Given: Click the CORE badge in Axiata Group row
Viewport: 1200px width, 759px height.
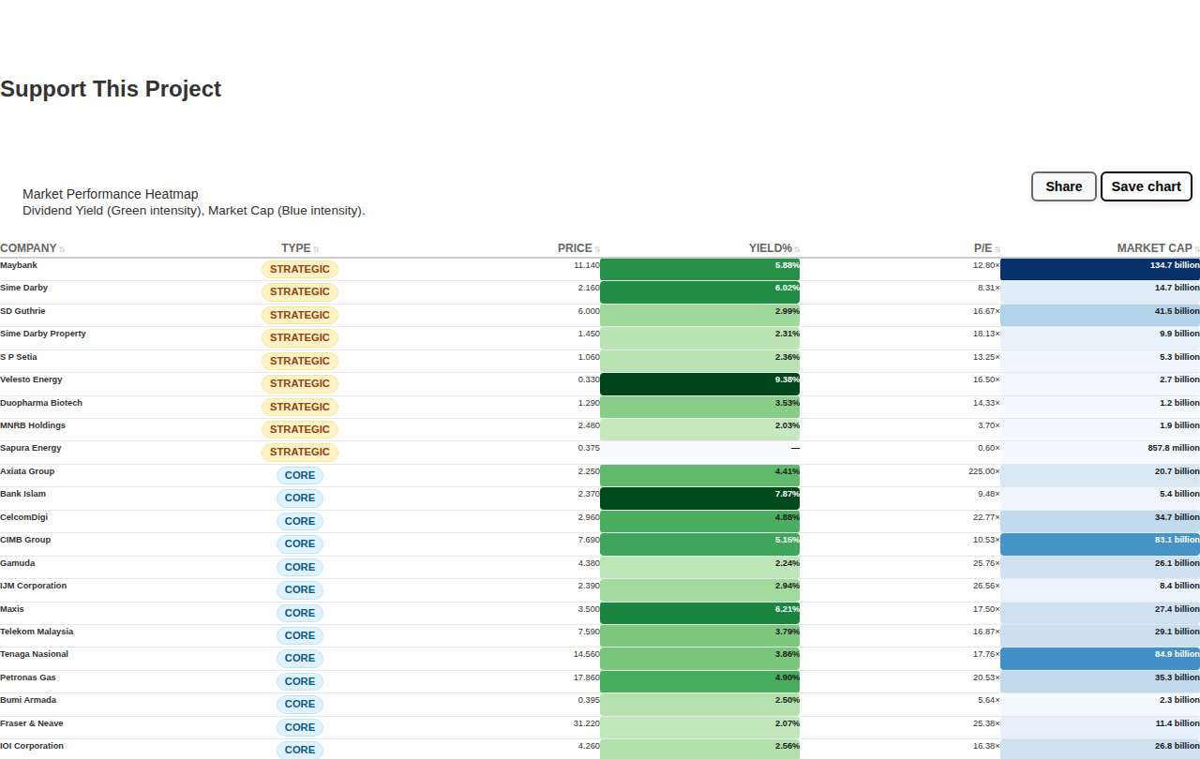Looking at the screenshot, I should click(x=300, y=475).
